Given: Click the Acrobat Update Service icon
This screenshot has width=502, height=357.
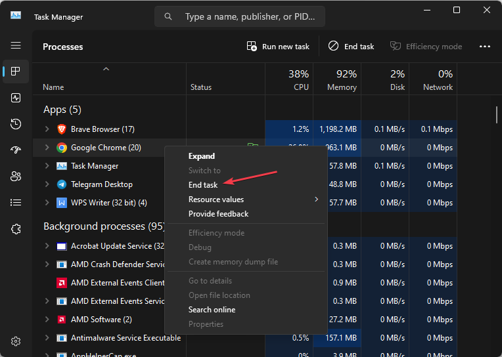Looking at the screenshot, I should [62, 246].
